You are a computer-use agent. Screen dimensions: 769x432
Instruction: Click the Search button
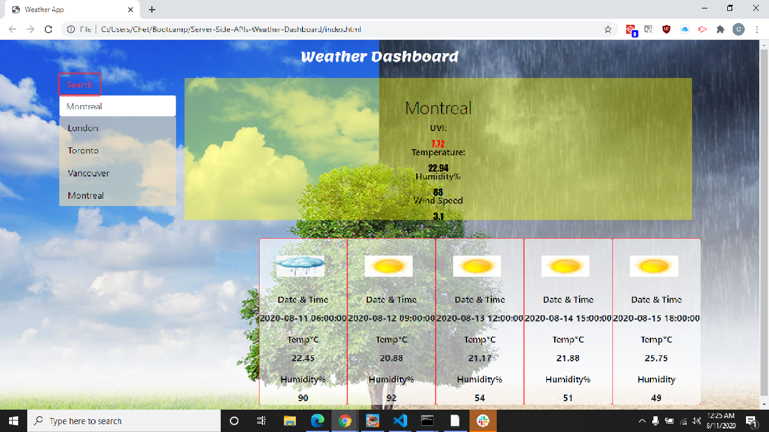point(79,84)
